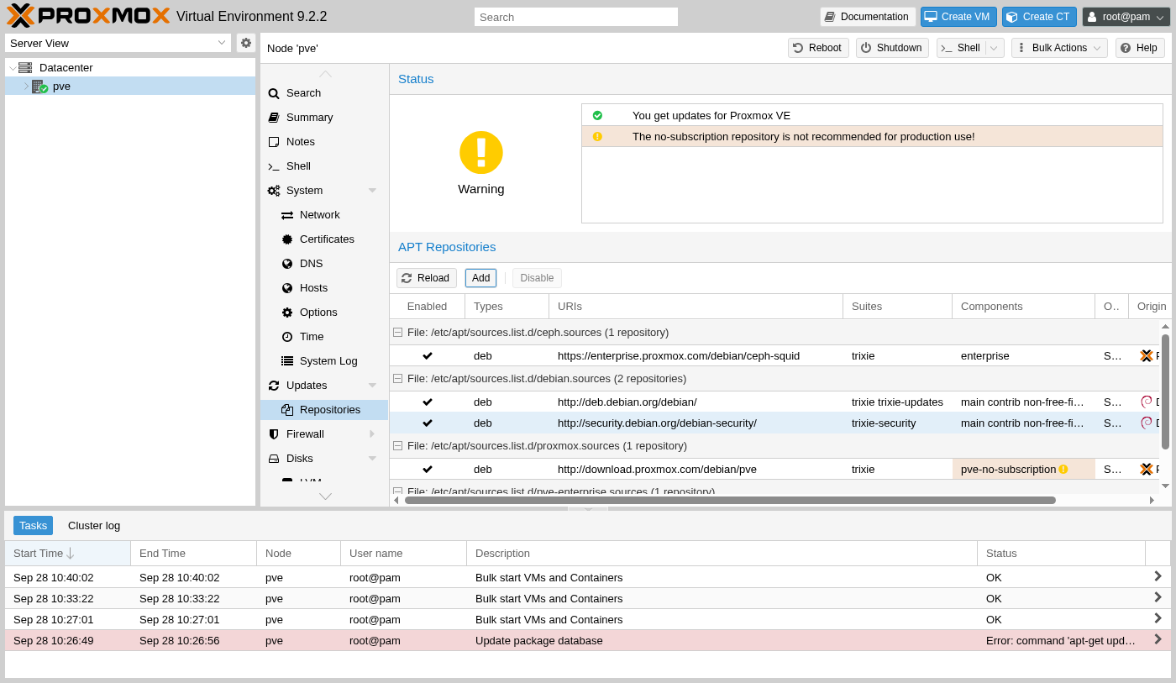
Task: Click the Options gear icon
Action: [287, 313]
